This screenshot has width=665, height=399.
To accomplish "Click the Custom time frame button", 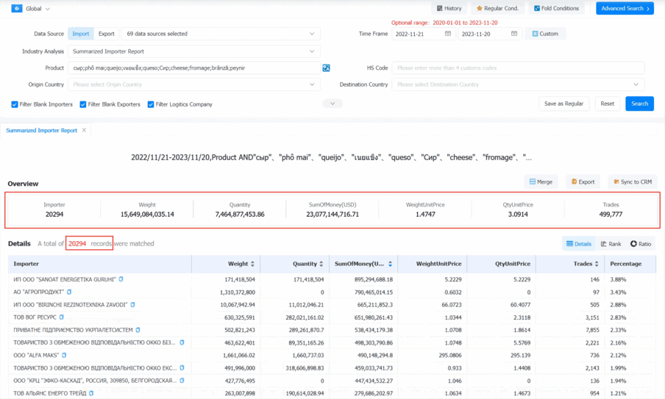I will [545, 34].
